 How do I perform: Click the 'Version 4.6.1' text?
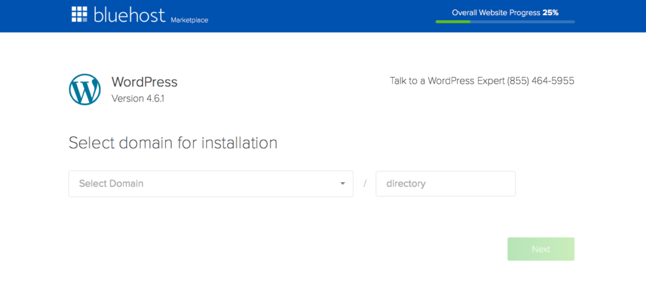(138, 99)
